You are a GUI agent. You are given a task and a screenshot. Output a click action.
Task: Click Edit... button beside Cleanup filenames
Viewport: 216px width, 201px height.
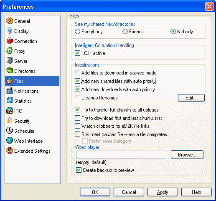191,98
